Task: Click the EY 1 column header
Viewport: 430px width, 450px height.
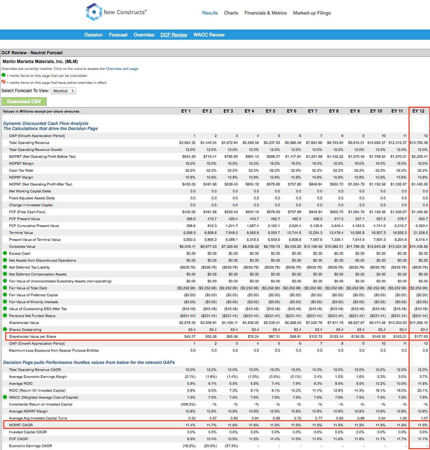Action: (x=186, y=111)
